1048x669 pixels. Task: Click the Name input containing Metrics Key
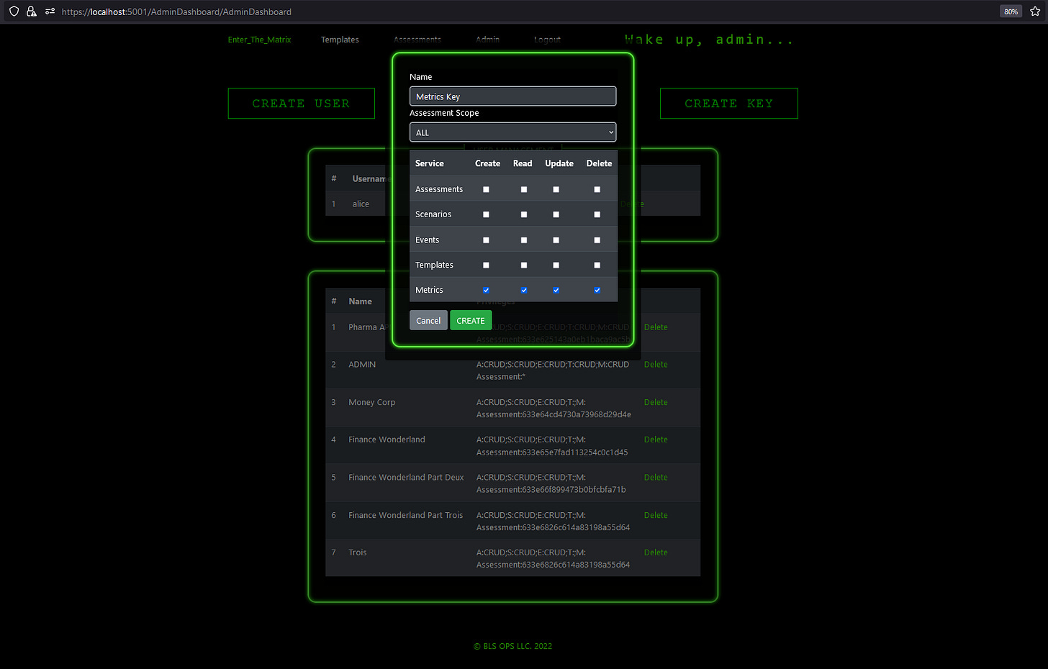(x=512, y=96)
